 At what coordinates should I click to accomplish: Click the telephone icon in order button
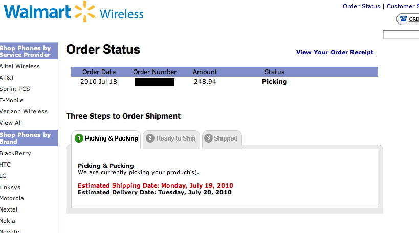(x=404, y=19)
